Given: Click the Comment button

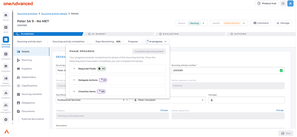Looking at the screenshot, I should [261, 23].
